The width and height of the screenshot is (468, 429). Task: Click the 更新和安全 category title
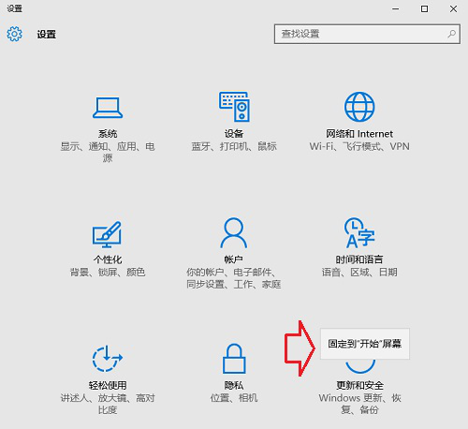point(359,385)
